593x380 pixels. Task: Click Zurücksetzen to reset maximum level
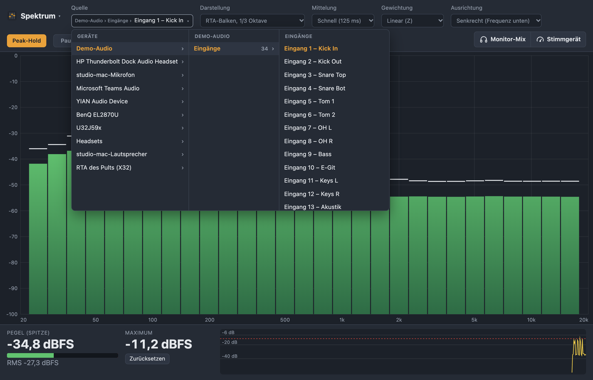(x=147, y=359)
